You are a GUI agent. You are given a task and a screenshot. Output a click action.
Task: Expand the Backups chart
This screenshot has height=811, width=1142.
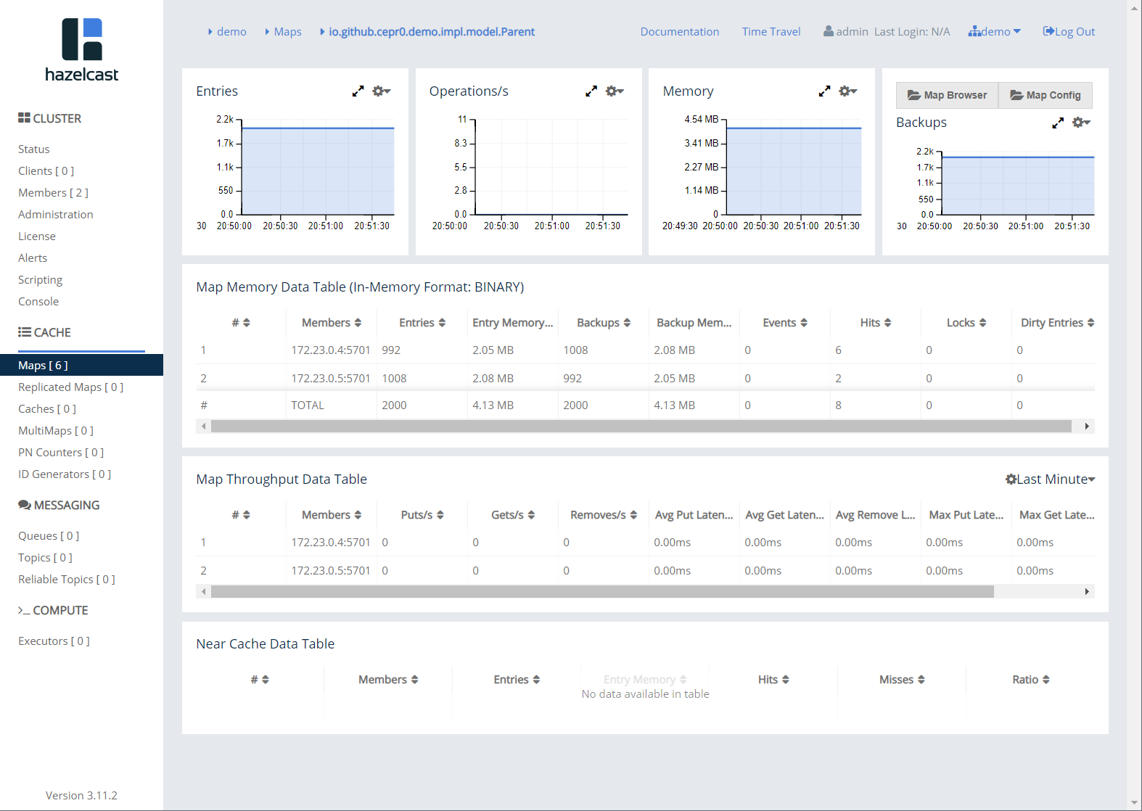click(1058, 123)
